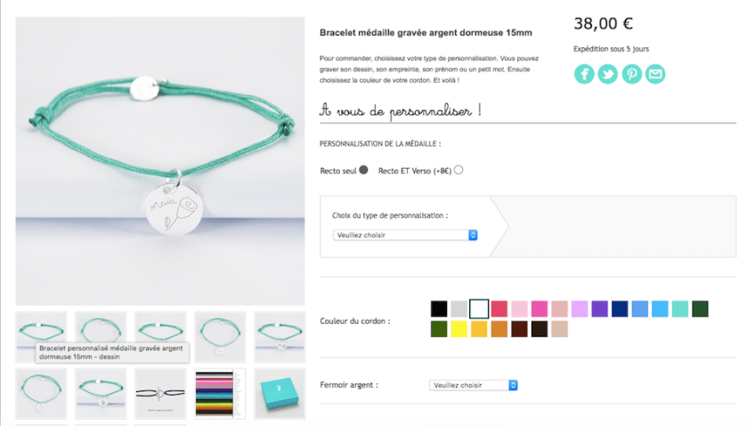This screenshot has height=426, width=755.
Task: View the black clasp detail thumbnail
Action: pyautogui.click(x=160, y=394)
